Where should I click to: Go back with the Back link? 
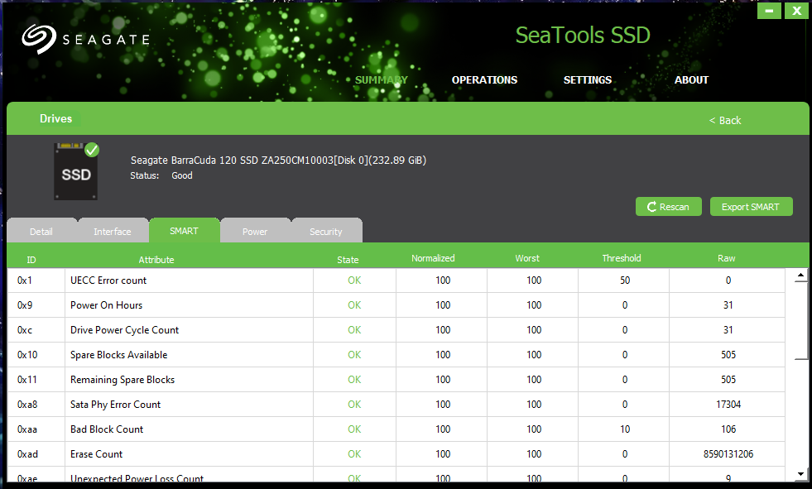(725, 120)
